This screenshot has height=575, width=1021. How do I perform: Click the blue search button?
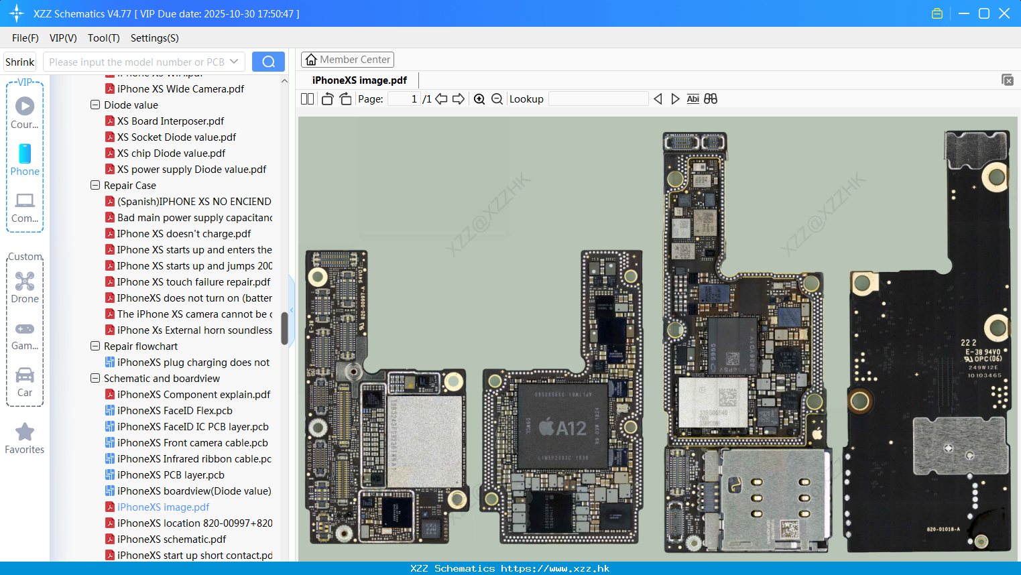click(x=268, y=62)
